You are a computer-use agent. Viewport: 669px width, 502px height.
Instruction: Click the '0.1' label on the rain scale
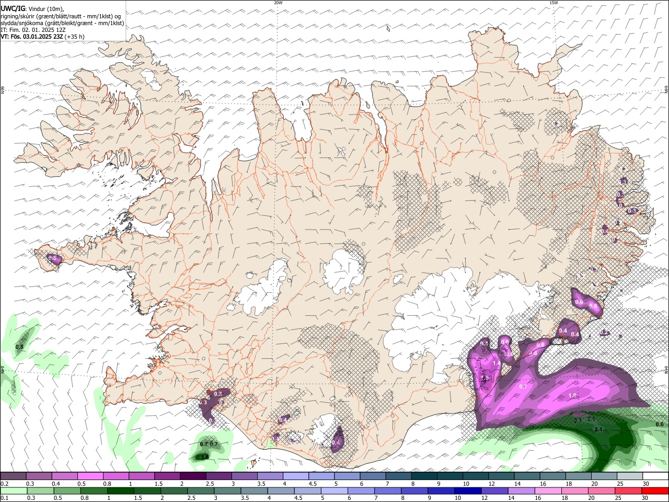tap(5, 498)
